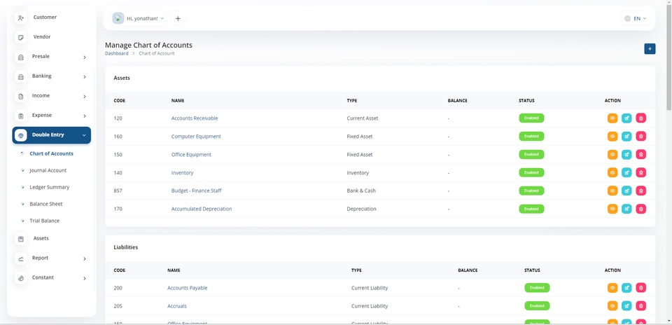Edit the Accruals account
The image size is (672, 325).
click(x=626, y=306)
